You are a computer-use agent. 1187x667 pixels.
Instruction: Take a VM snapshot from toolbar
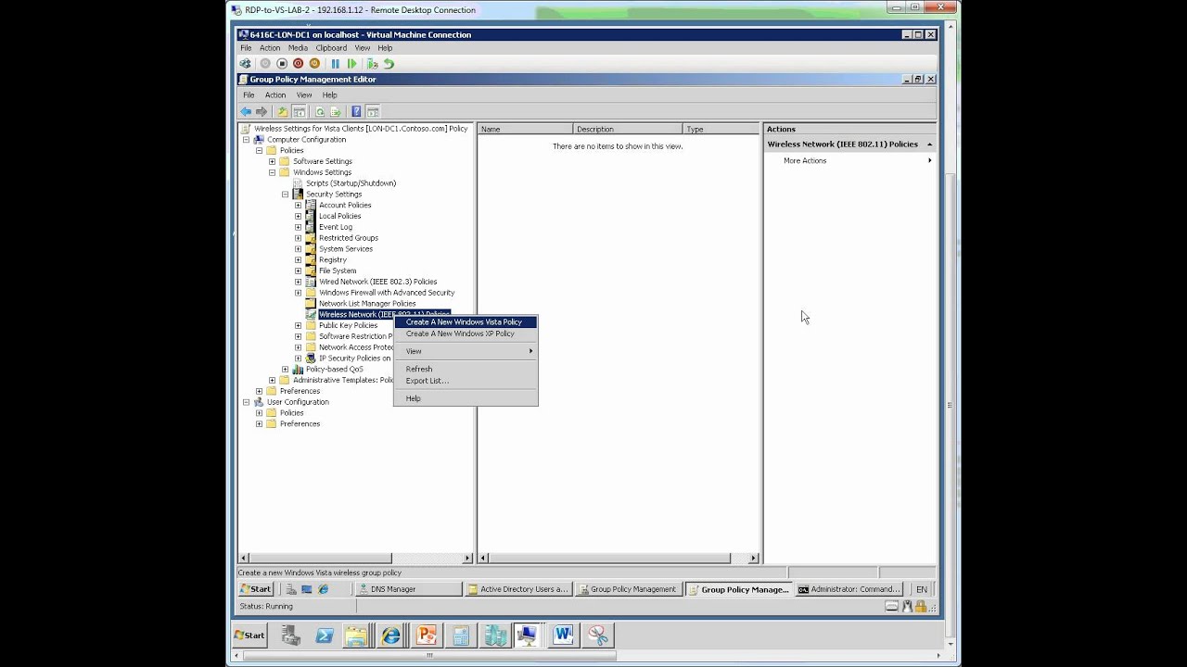coord(372,64)
